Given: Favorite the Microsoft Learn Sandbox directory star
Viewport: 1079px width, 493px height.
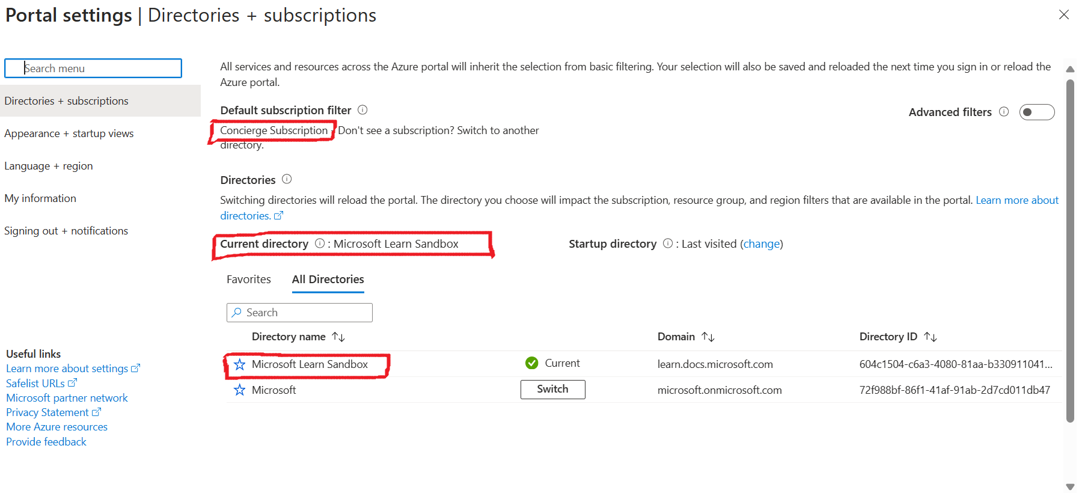Looking at the screenshot, I should pos(240,364).
